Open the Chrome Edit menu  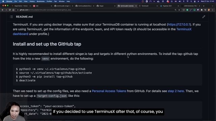20,1
